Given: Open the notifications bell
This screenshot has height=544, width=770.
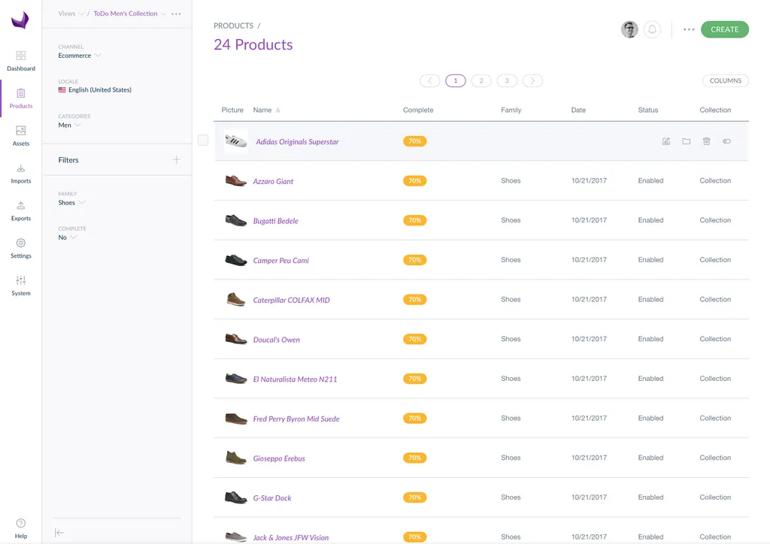Looking at the screenshot, I should click(652, 29).
